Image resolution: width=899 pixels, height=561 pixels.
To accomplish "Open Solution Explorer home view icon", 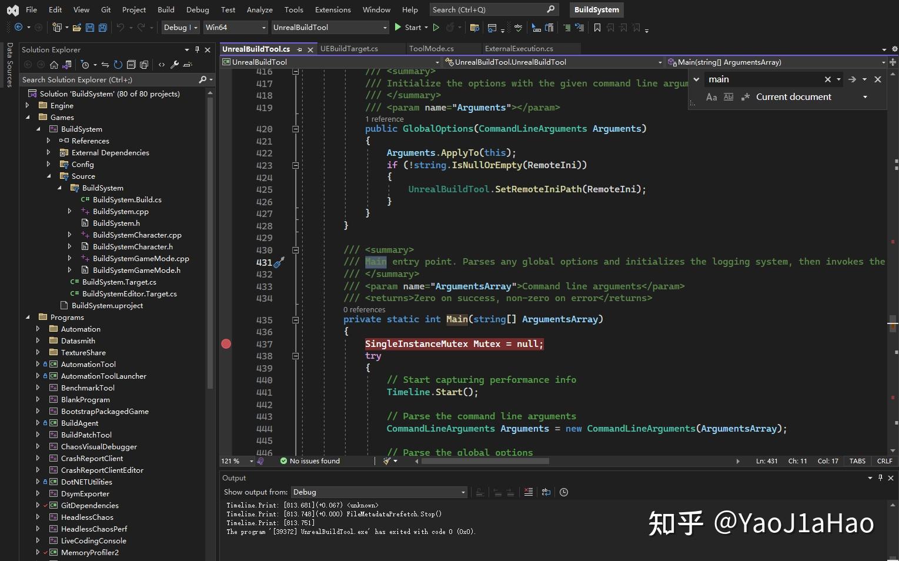I will (54, 65).
